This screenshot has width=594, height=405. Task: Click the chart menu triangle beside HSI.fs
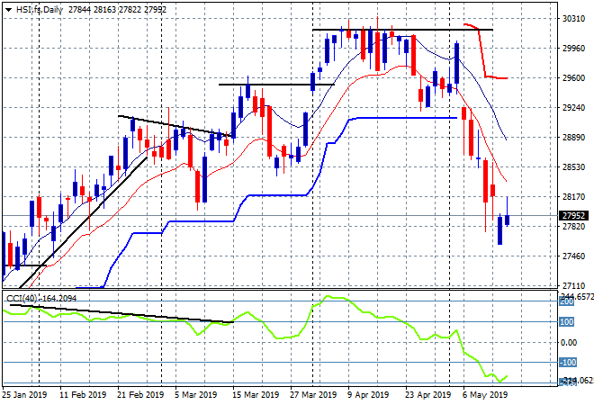tap(8, 10)
